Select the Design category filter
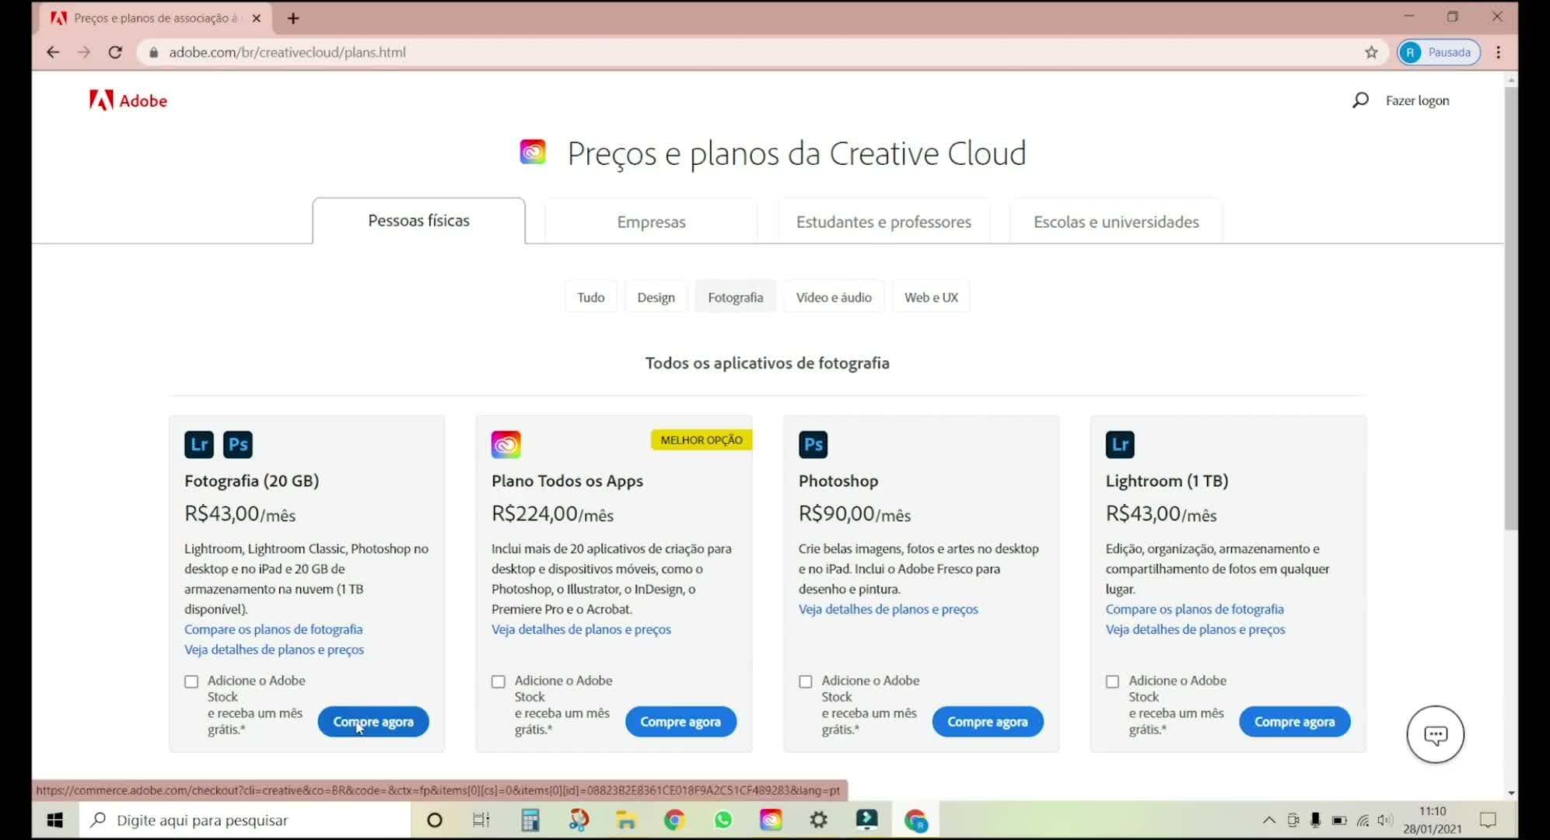The height and width of the screenshot is (840, 1550). point(656,297)
